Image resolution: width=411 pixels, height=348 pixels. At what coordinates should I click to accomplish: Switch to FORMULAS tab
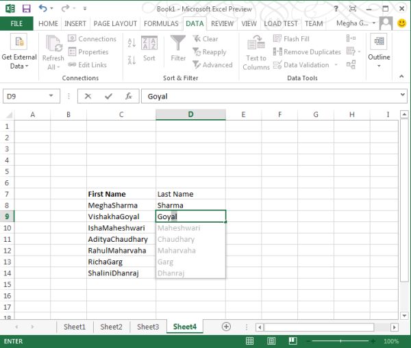click(161, 23)
